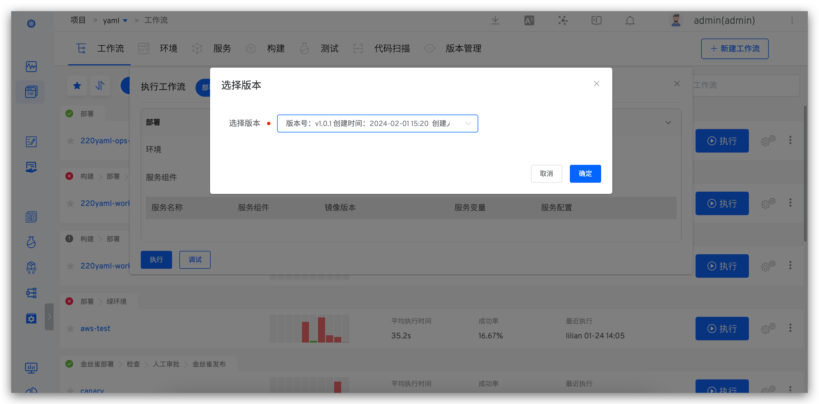Click the sidebar project management PM icon
Image resolution: width=819 pixels, height=404 pixels.
(31, 92)
